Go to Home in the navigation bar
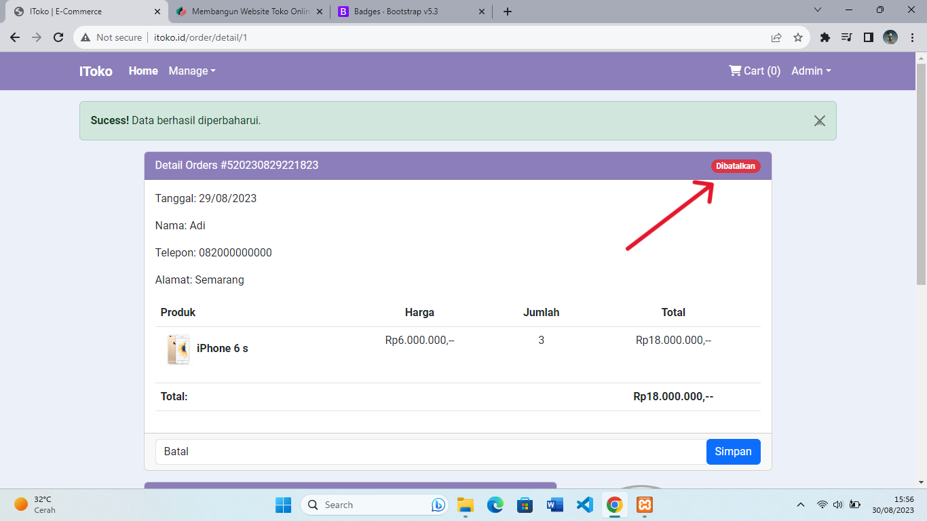The width and height of the screenshot is (927, 521). 143,71
